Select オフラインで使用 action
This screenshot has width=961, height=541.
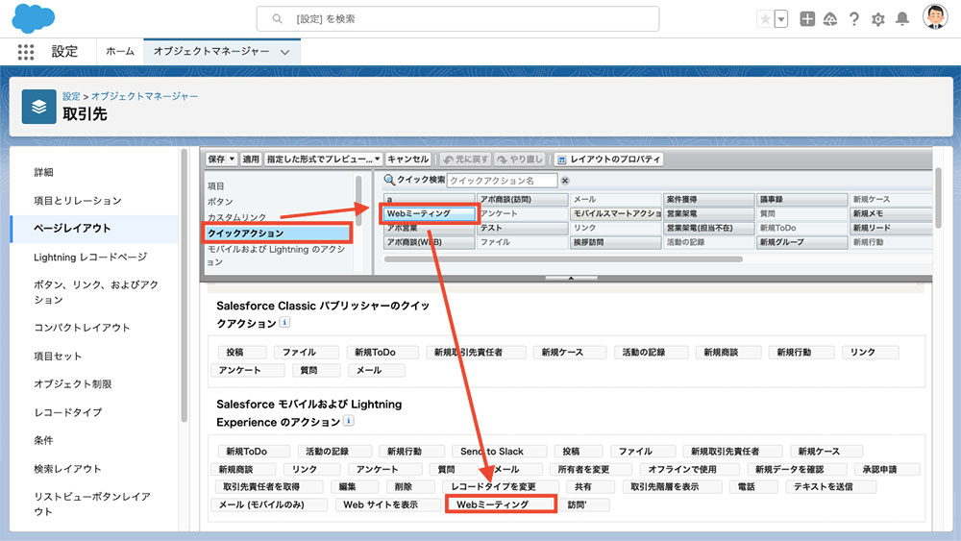point(689,469)
